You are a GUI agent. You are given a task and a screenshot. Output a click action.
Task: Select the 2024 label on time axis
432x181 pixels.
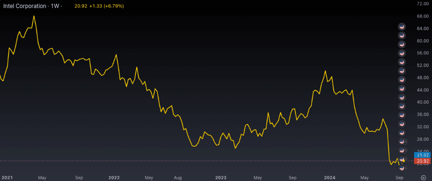329,178
